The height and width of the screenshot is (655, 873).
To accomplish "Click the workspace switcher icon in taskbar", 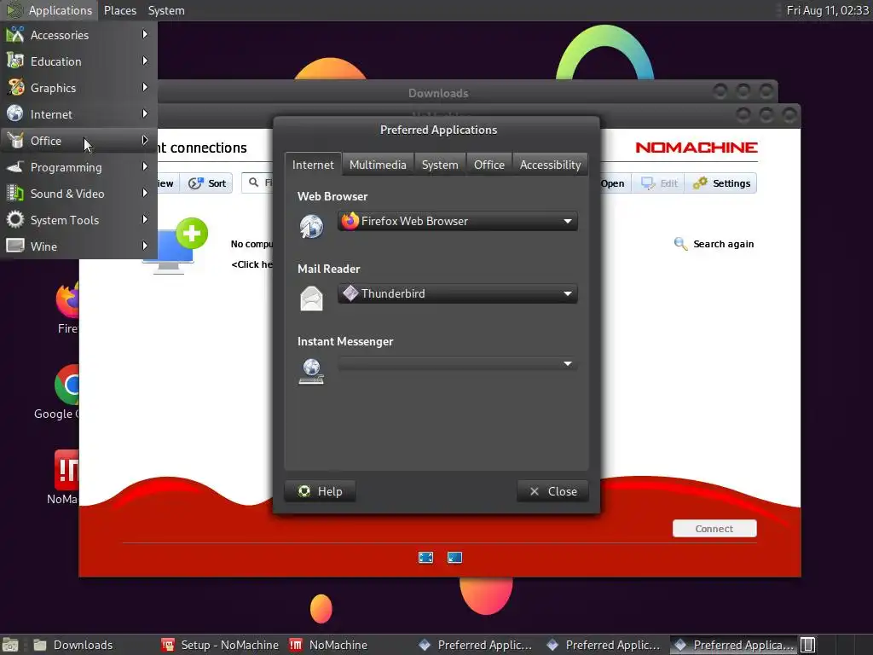I will [808, 645].
